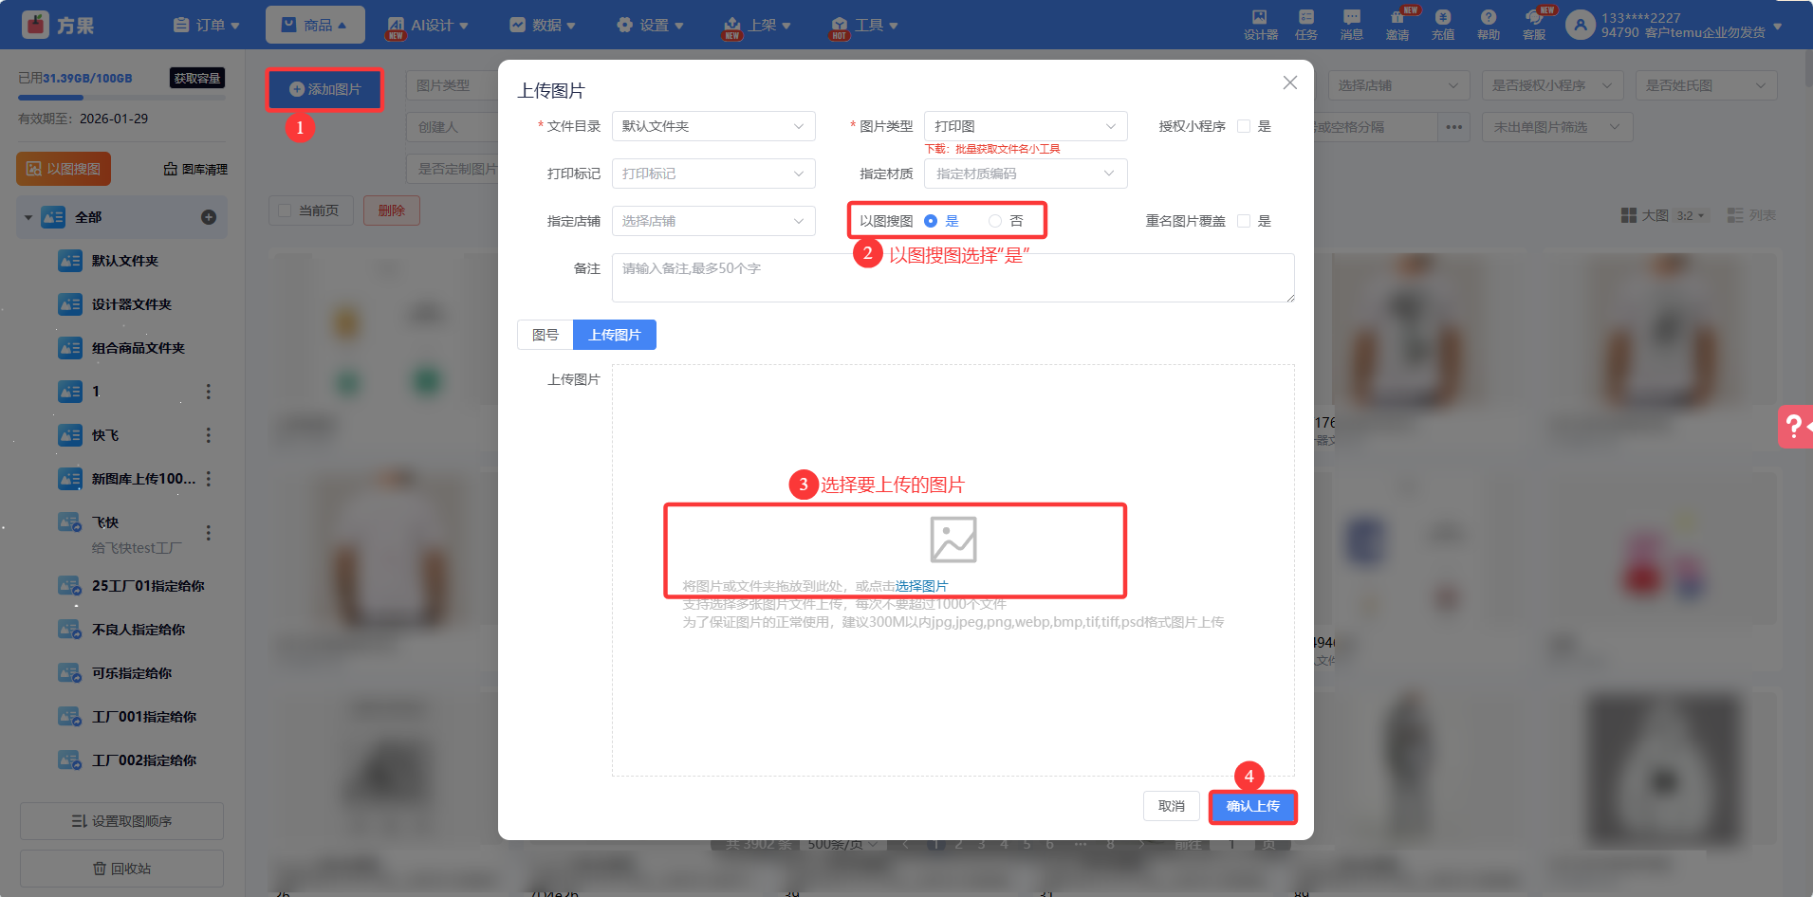Click the image placeholder upload icon

pyautogui.click(x=953, y=540)
